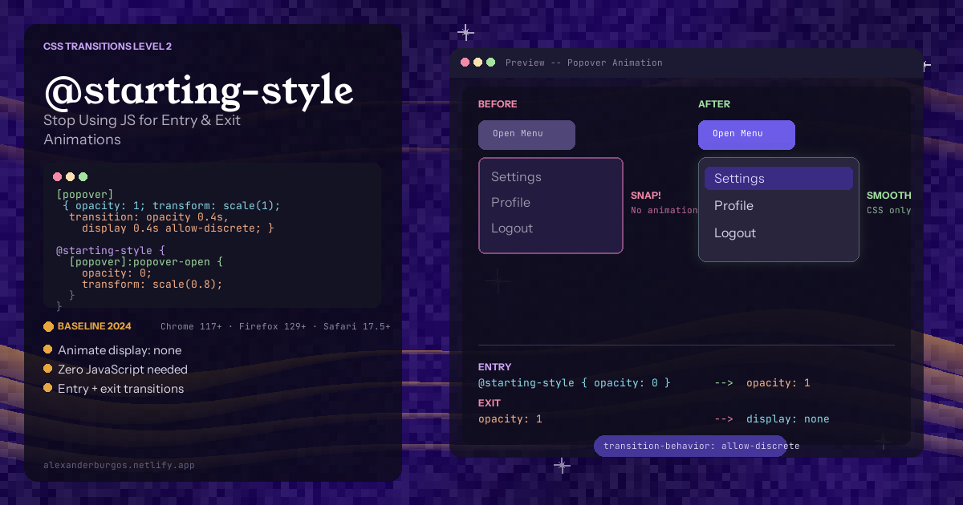Click the SNAP! label
963x505 pixels.
point(646,196)
